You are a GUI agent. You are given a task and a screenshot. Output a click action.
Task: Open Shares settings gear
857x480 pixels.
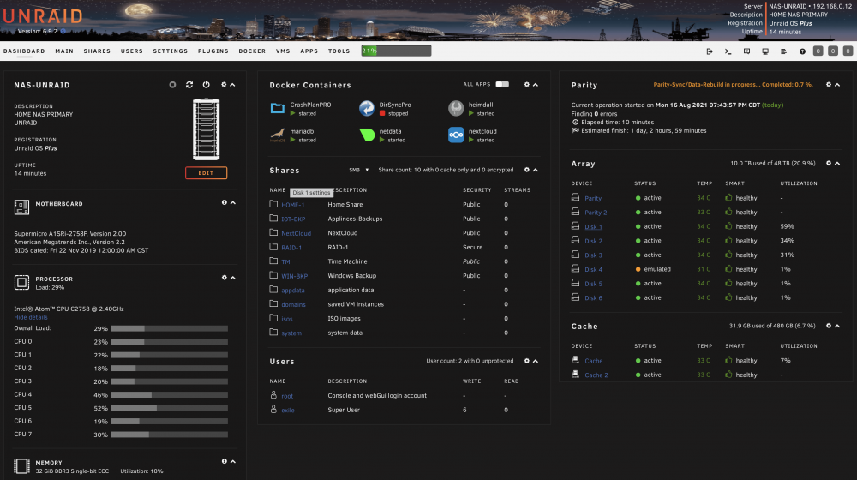point(527,170)
